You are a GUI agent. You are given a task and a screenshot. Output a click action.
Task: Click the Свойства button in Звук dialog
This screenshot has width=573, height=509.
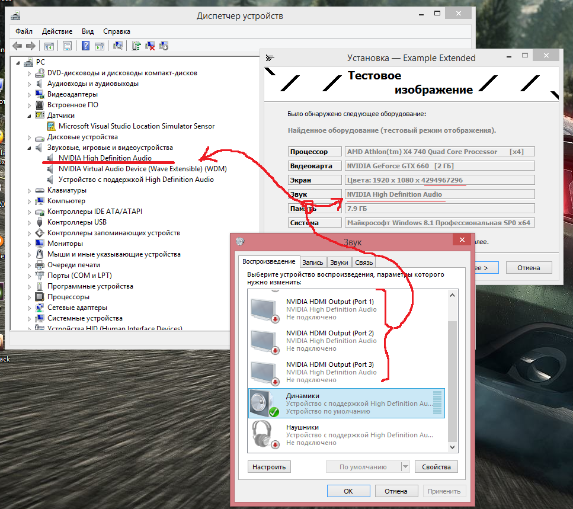436,466
